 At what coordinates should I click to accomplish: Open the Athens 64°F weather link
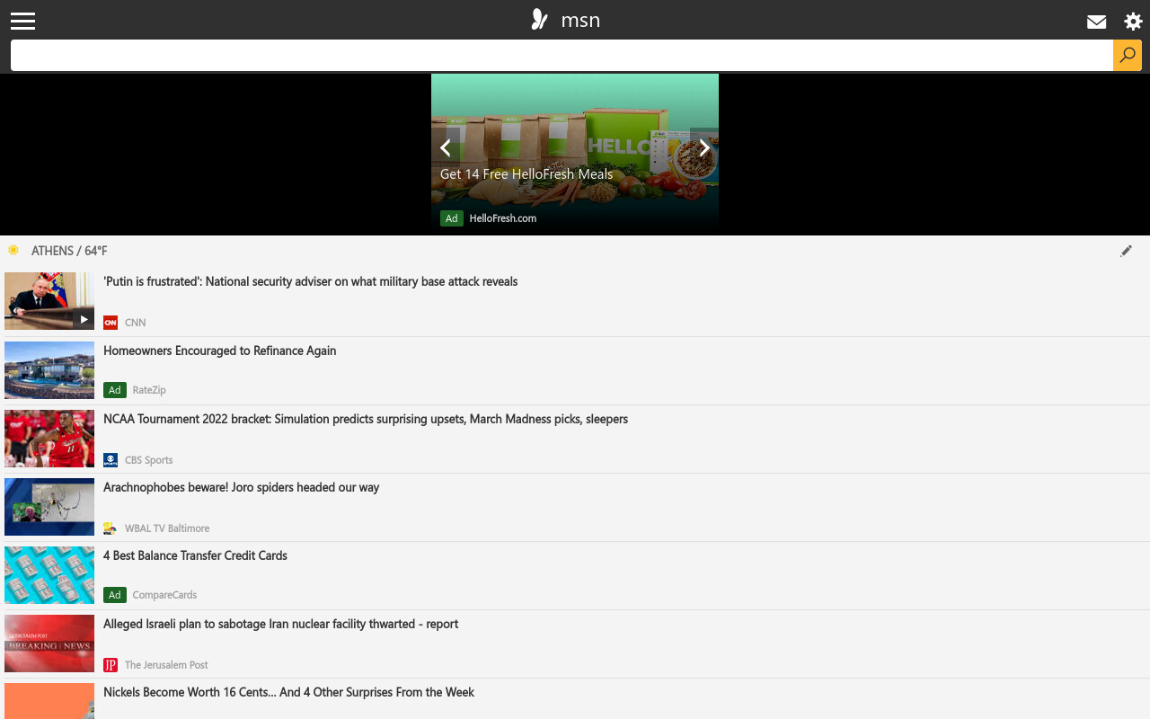pos(69,251)
